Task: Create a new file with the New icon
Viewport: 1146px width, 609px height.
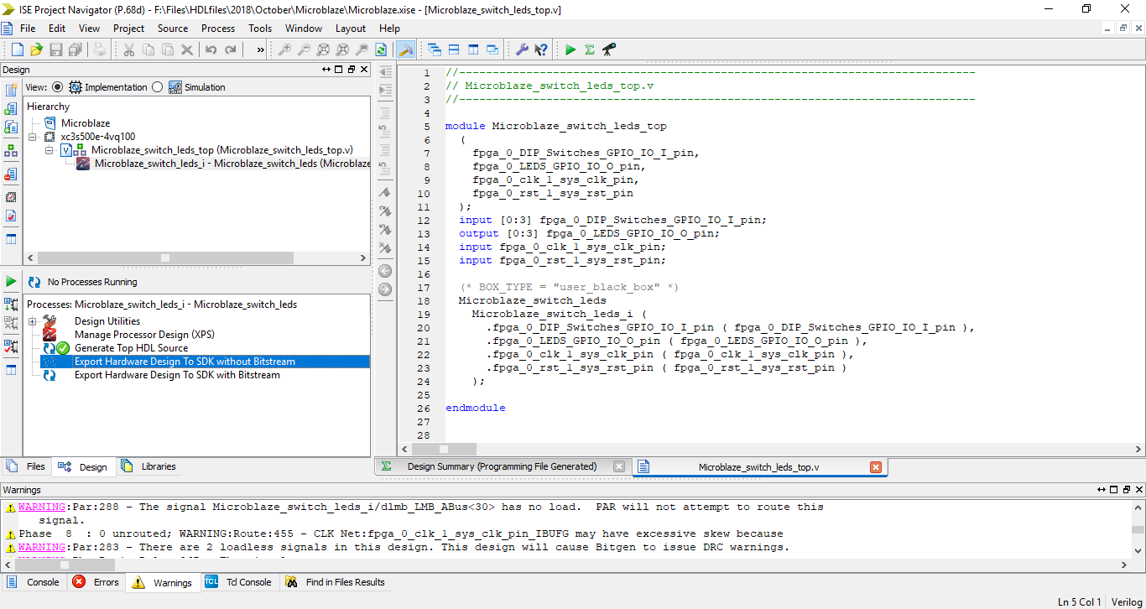Action: 17,49
